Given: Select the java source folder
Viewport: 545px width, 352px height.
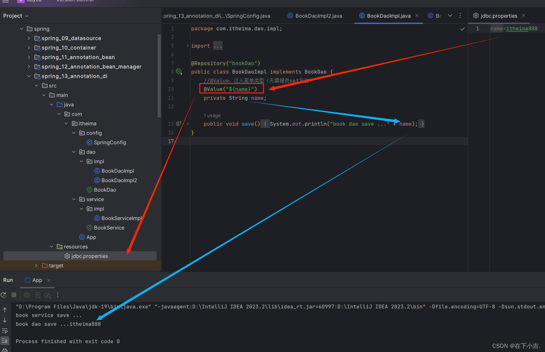Looking at the screenshot, I should click(65, 104).
